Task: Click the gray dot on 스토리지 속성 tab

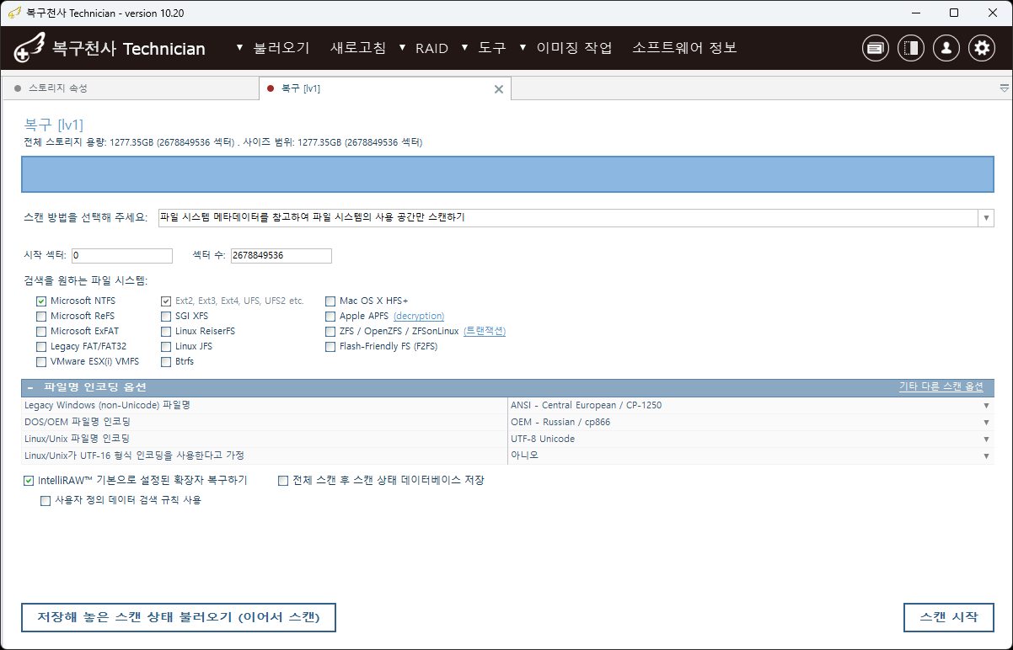Action: (18, 88)
